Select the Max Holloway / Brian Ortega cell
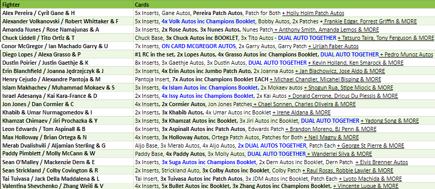Image resolution: width=435 pixels, height=189 pixels. tap(67, 137)
